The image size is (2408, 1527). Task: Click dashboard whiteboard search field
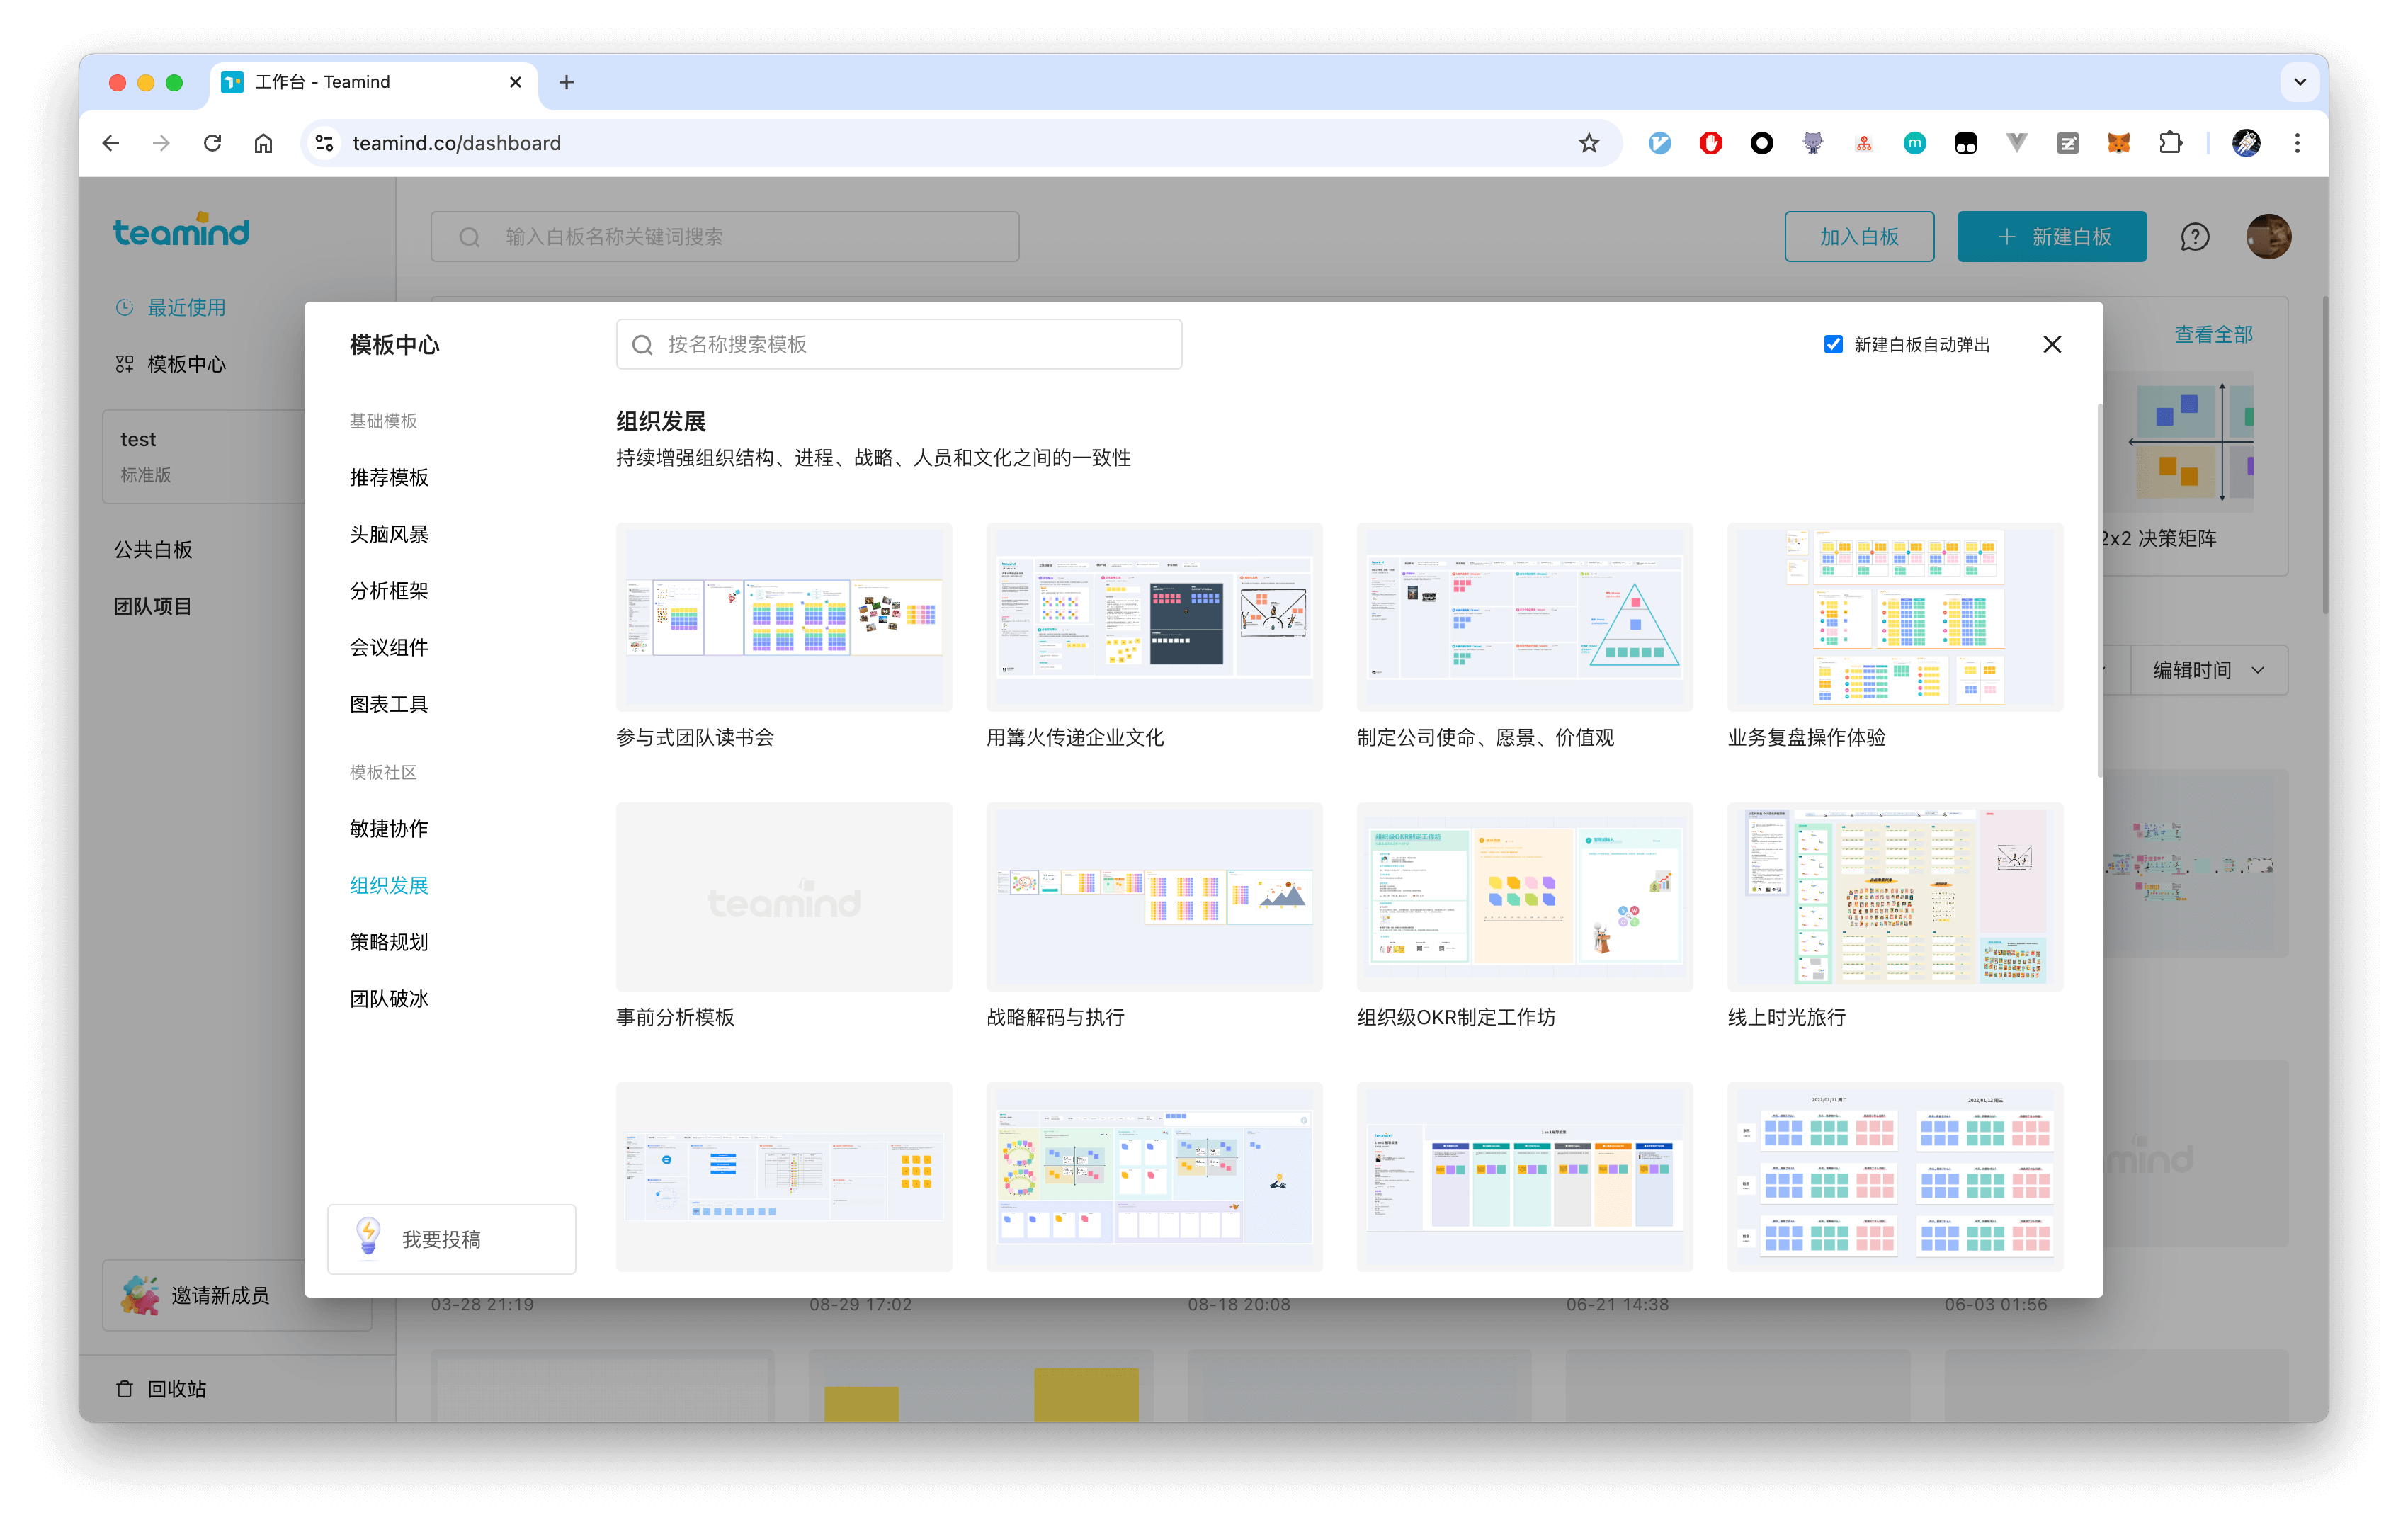pos(725,237)
